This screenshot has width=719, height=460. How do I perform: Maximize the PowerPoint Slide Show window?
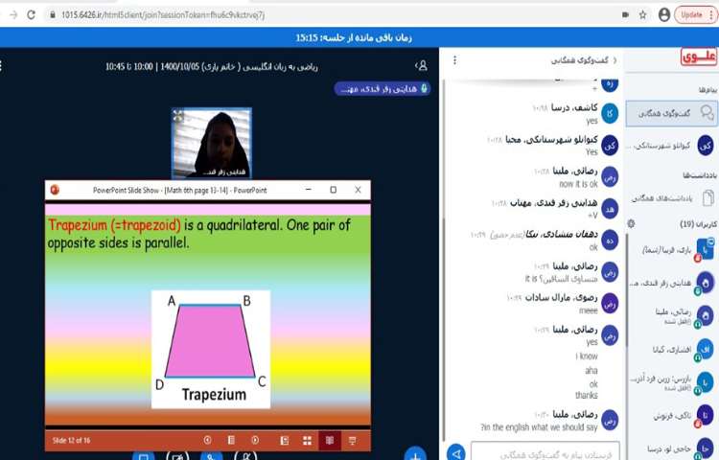334,190
